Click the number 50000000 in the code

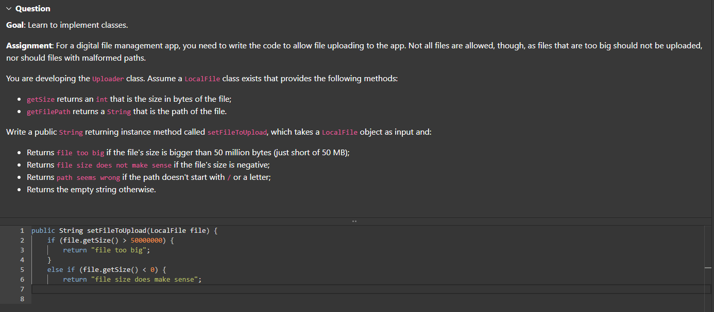point(146,241)
